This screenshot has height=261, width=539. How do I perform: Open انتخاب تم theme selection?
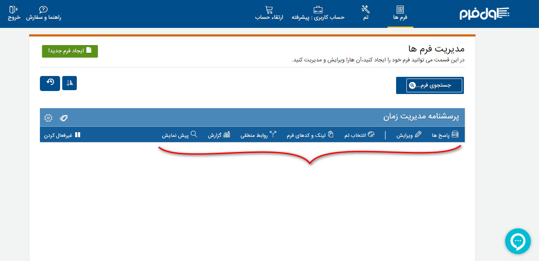coord(360,135)
